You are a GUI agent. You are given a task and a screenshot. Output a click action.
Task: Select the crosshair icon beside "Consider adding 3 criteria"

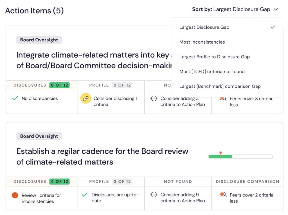coord(154,99)
